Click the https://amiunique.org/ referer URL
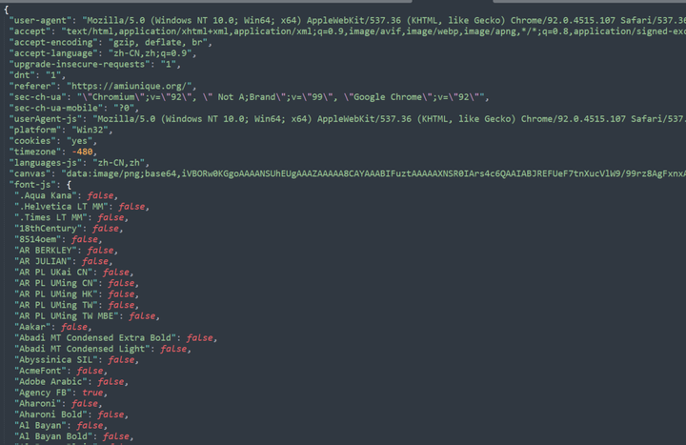The height and width of the screenshot is (445, 686). click(x=131, y=86)
